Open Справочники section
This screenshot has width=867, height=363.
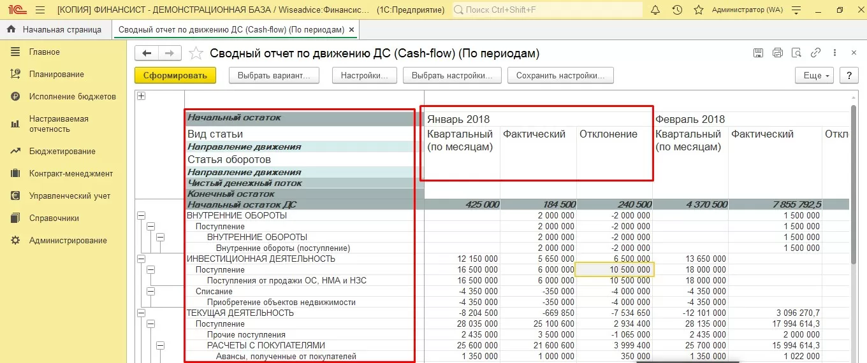(54, 218)
